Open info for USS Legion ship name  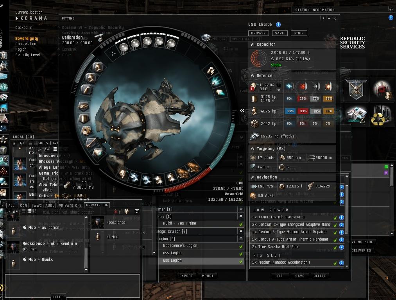tap(278, 25)
